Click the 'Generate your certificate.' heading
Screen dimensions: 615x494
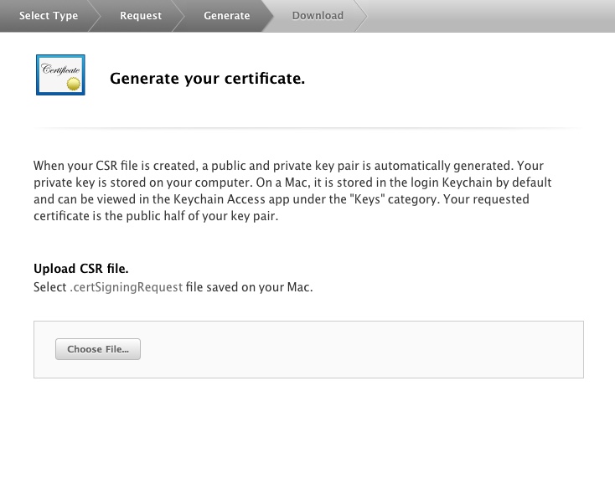click(x=207, y=80)
